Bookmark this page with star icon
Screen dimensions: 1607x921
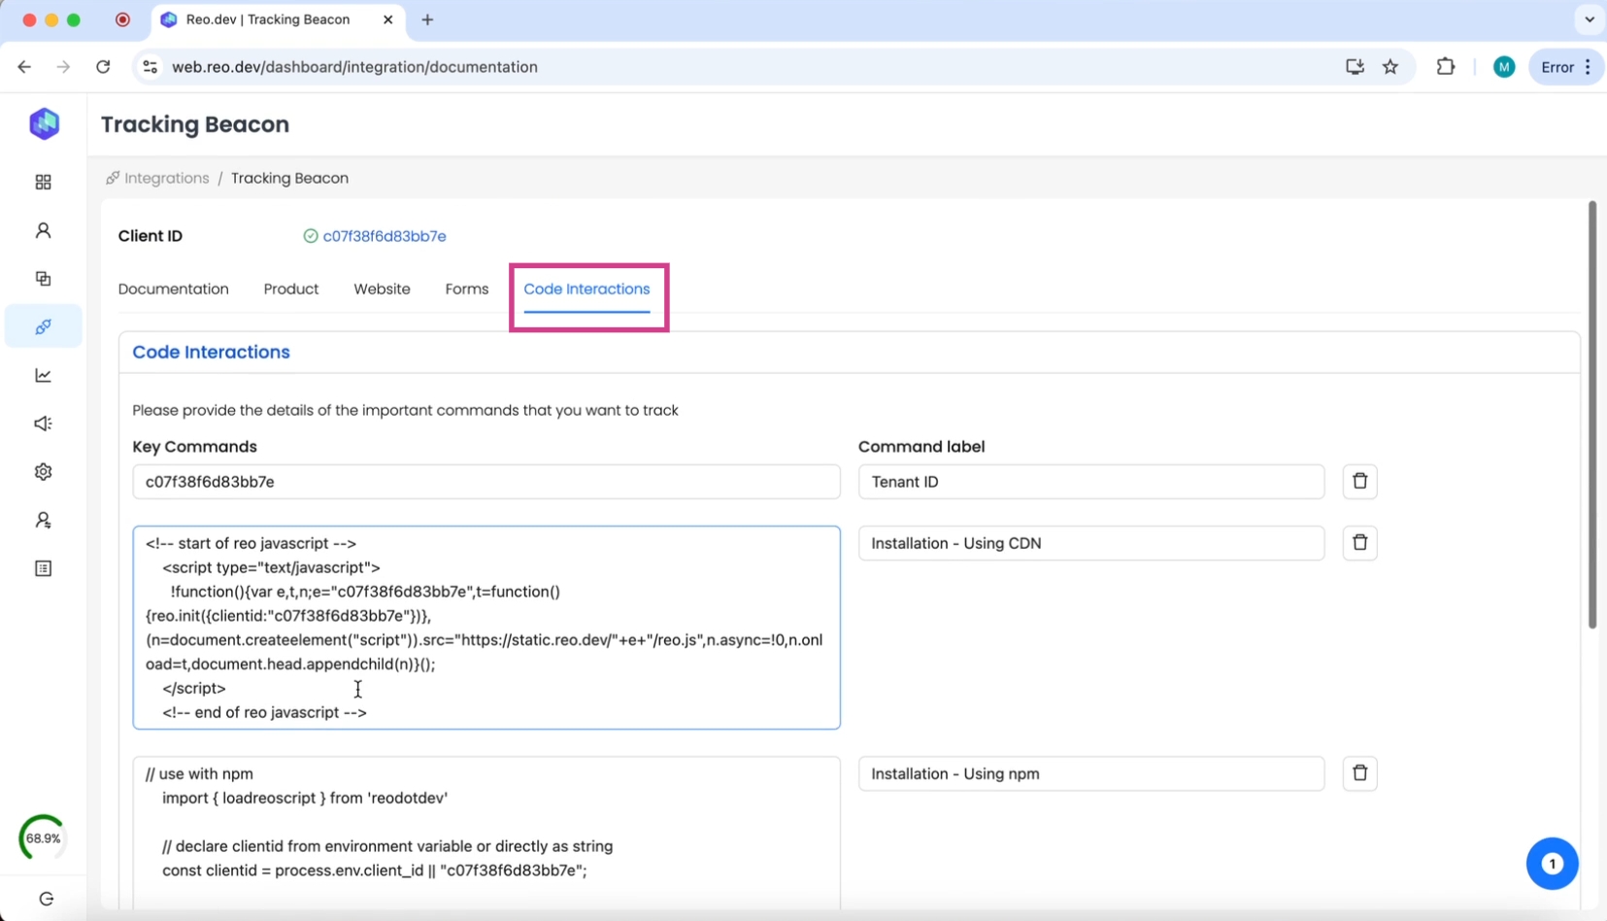click(1390, 67)
